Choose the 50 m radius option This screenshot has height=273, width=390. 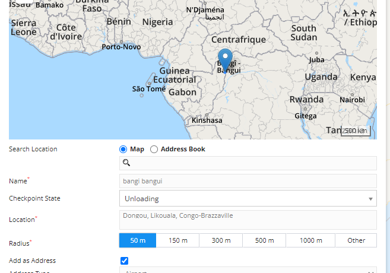point(138,240)
